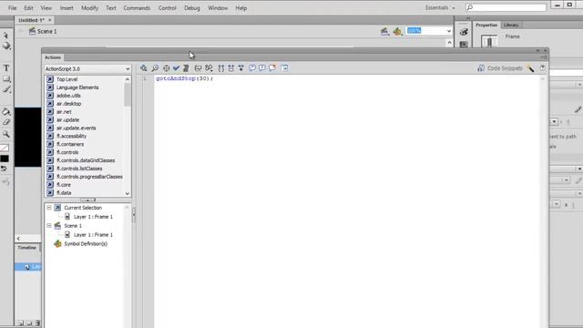Image resolution: width=583 pixels, height=328 pixels.
Task: Select adobe.utils package in the list
Action: (69, 96)
